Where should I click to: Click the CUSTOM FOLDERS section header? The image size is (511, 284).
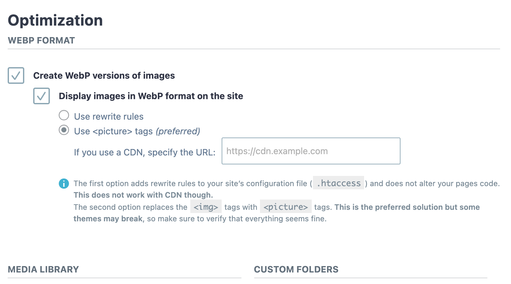[x=296, y=269]
